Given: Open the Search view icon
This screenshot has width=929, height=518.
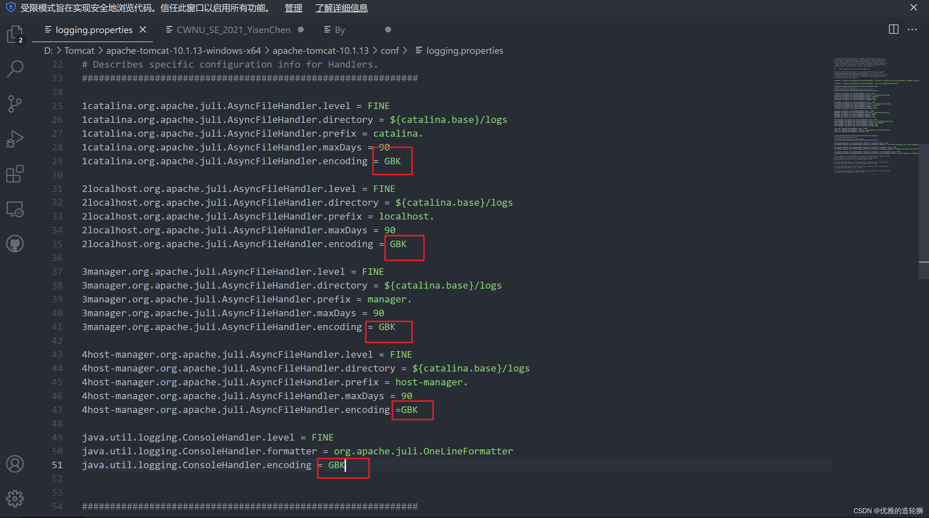Looking at the screenshot, I should click(15, 69).
